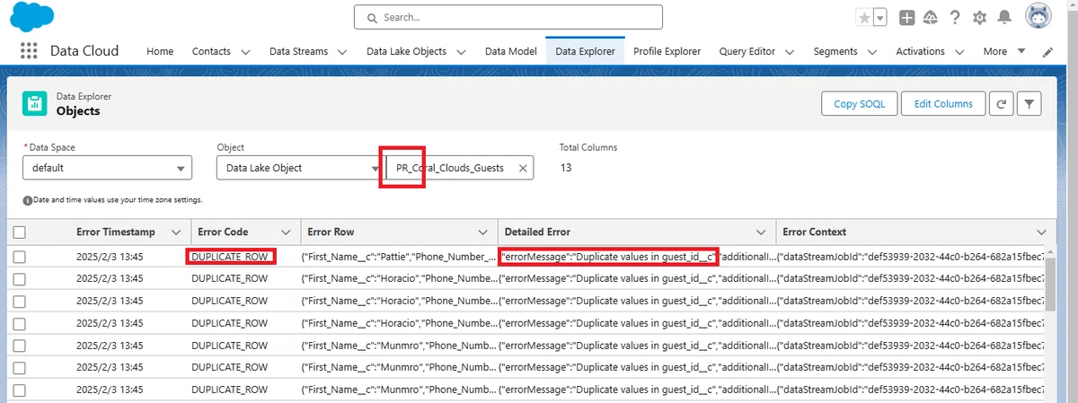Open the Contacts tab
The width and height of the screenshot is (1078, 403).
(211, 51)
